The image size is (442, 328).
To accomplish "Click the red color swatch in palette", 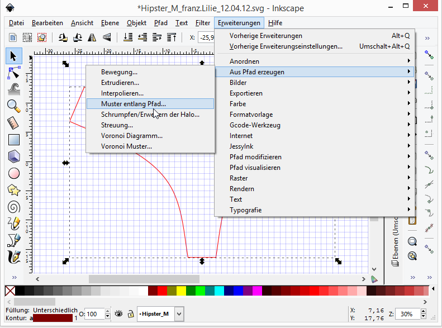I will pos(163,290).
